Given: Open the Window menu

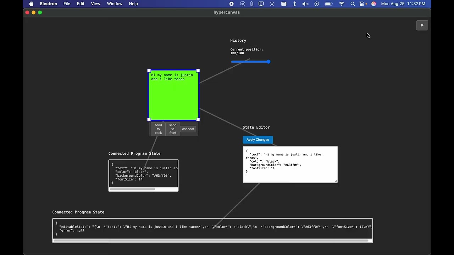Looking at the screenshot, I should click(x=115, y=4).
